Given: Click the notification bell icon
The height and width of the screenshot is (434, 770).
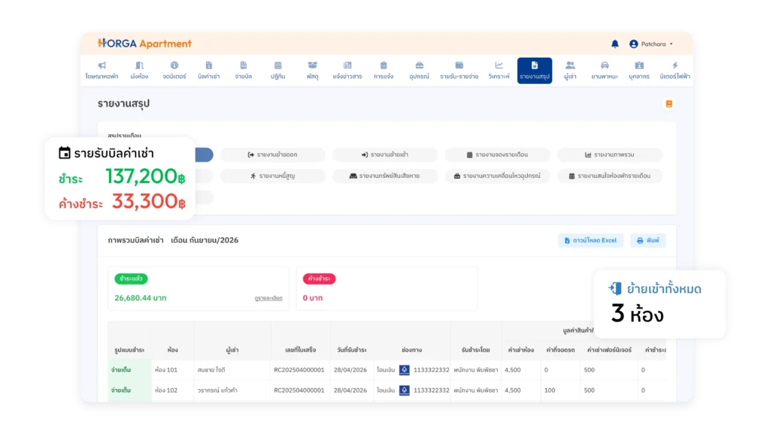Looking at the screenshot, I should 615,44.
